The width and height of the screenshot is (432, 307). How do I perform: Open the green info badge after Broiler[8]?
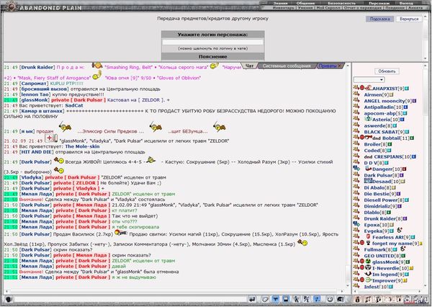click(x=390, y=144)
